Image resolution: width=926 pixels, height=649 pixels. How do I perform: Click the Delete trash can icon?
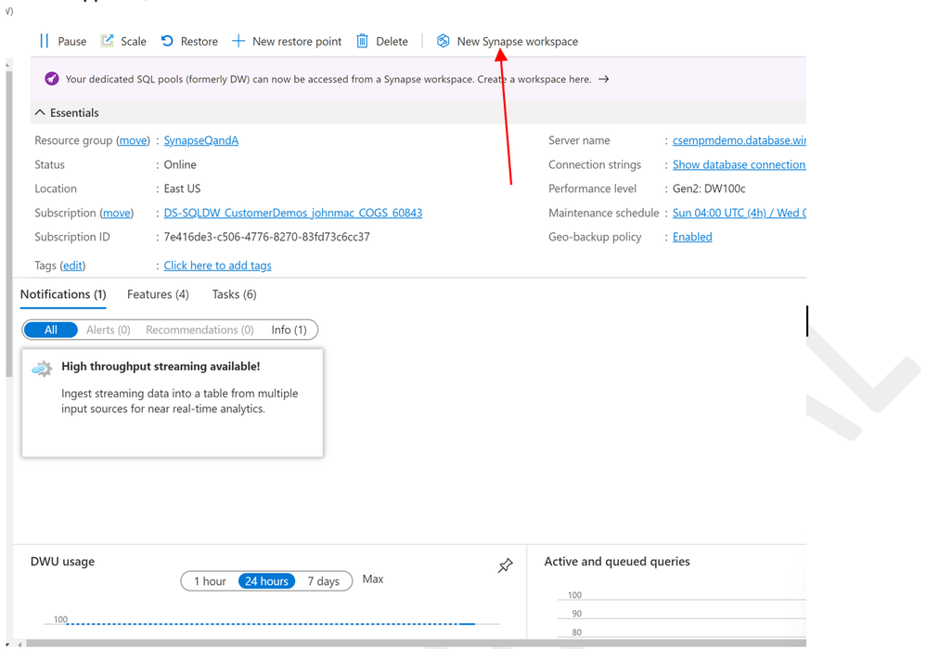coord(362,41)
